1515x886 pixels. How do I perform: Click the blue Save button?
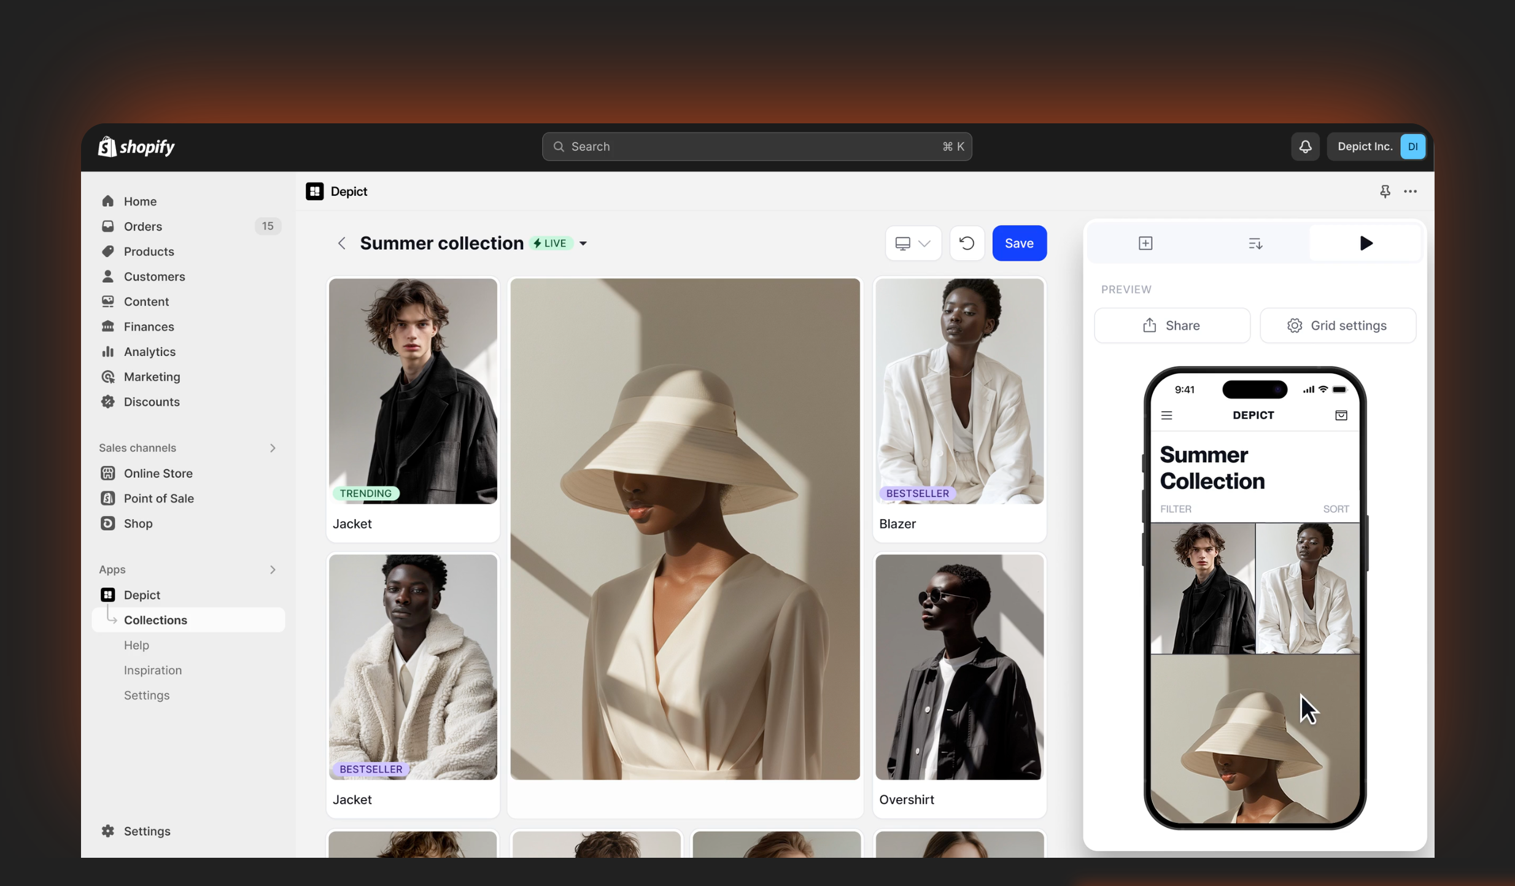pos(1019,243)
